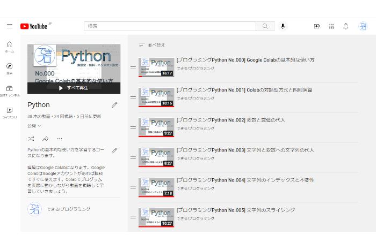The image size is (376, 250).
Task: Open No.002 変数と数値の代入 video title
Action: [230, 120]
